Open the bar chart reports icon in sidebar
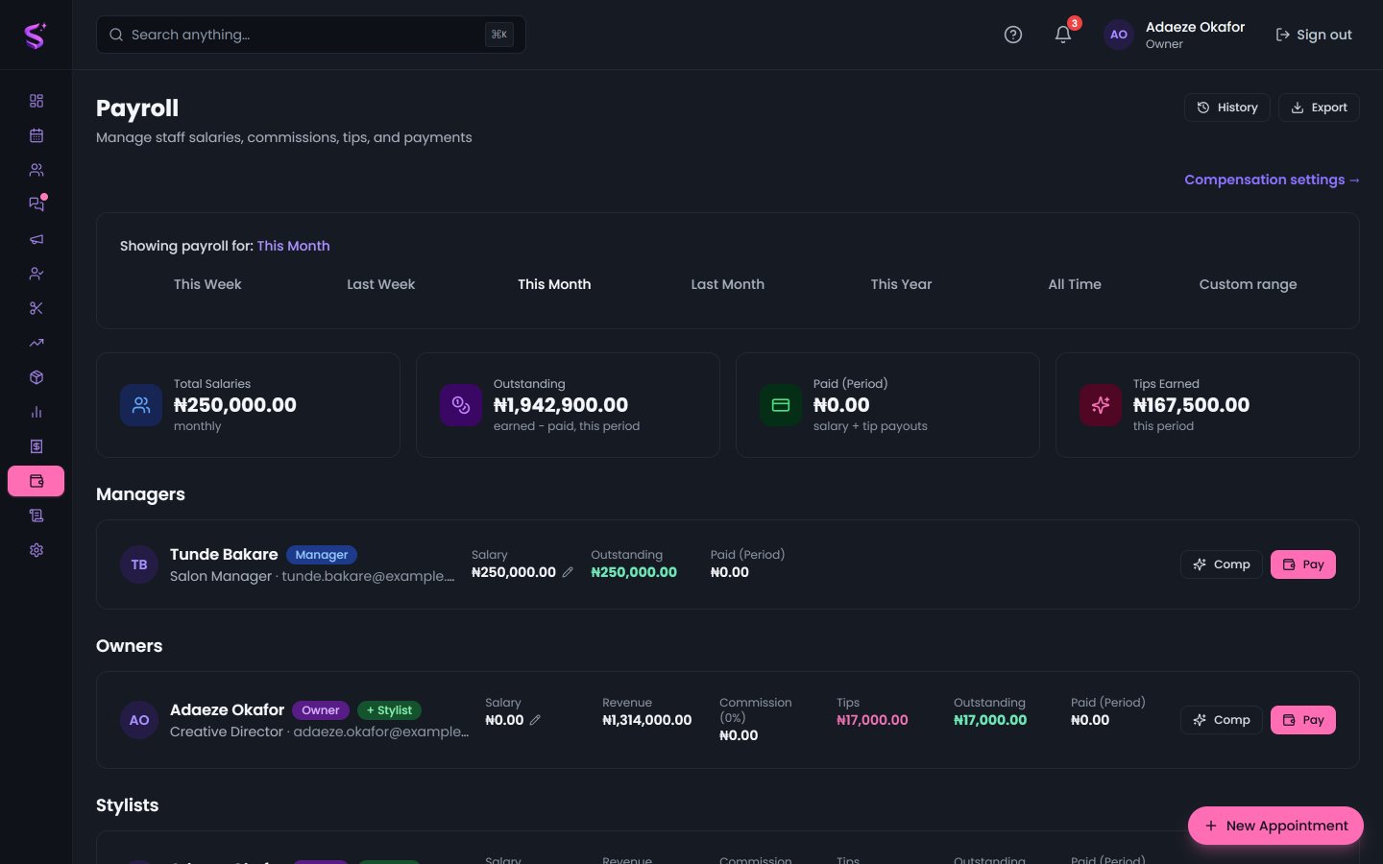 coord(36,412)
